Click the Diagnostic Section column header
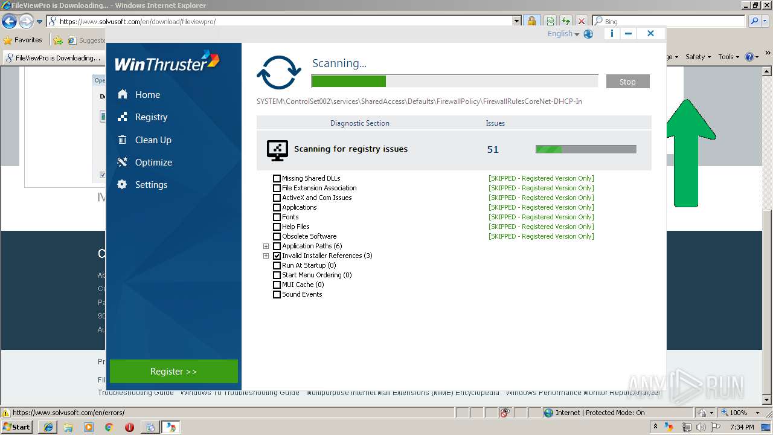 [360, 123]
